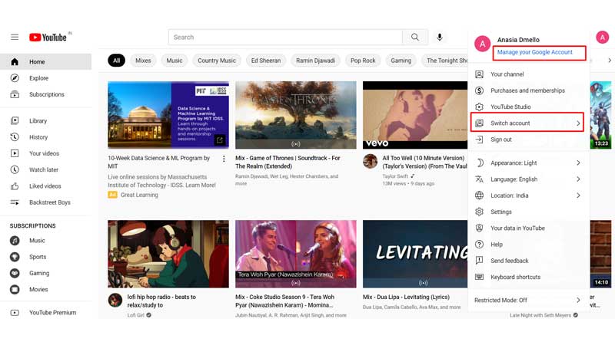Screen dimensions: 615x345
Task: Open the hamburger guide menu
Action: coord(15,37)
